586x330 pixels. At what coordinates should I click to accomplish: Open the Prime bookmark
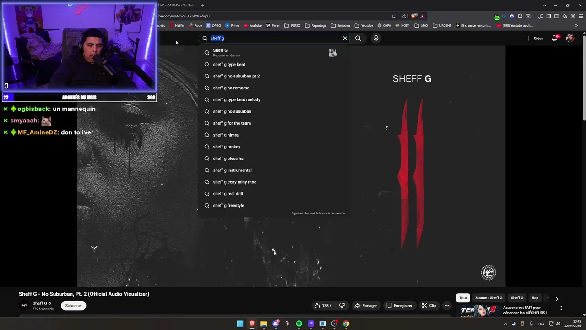point(232,26)
